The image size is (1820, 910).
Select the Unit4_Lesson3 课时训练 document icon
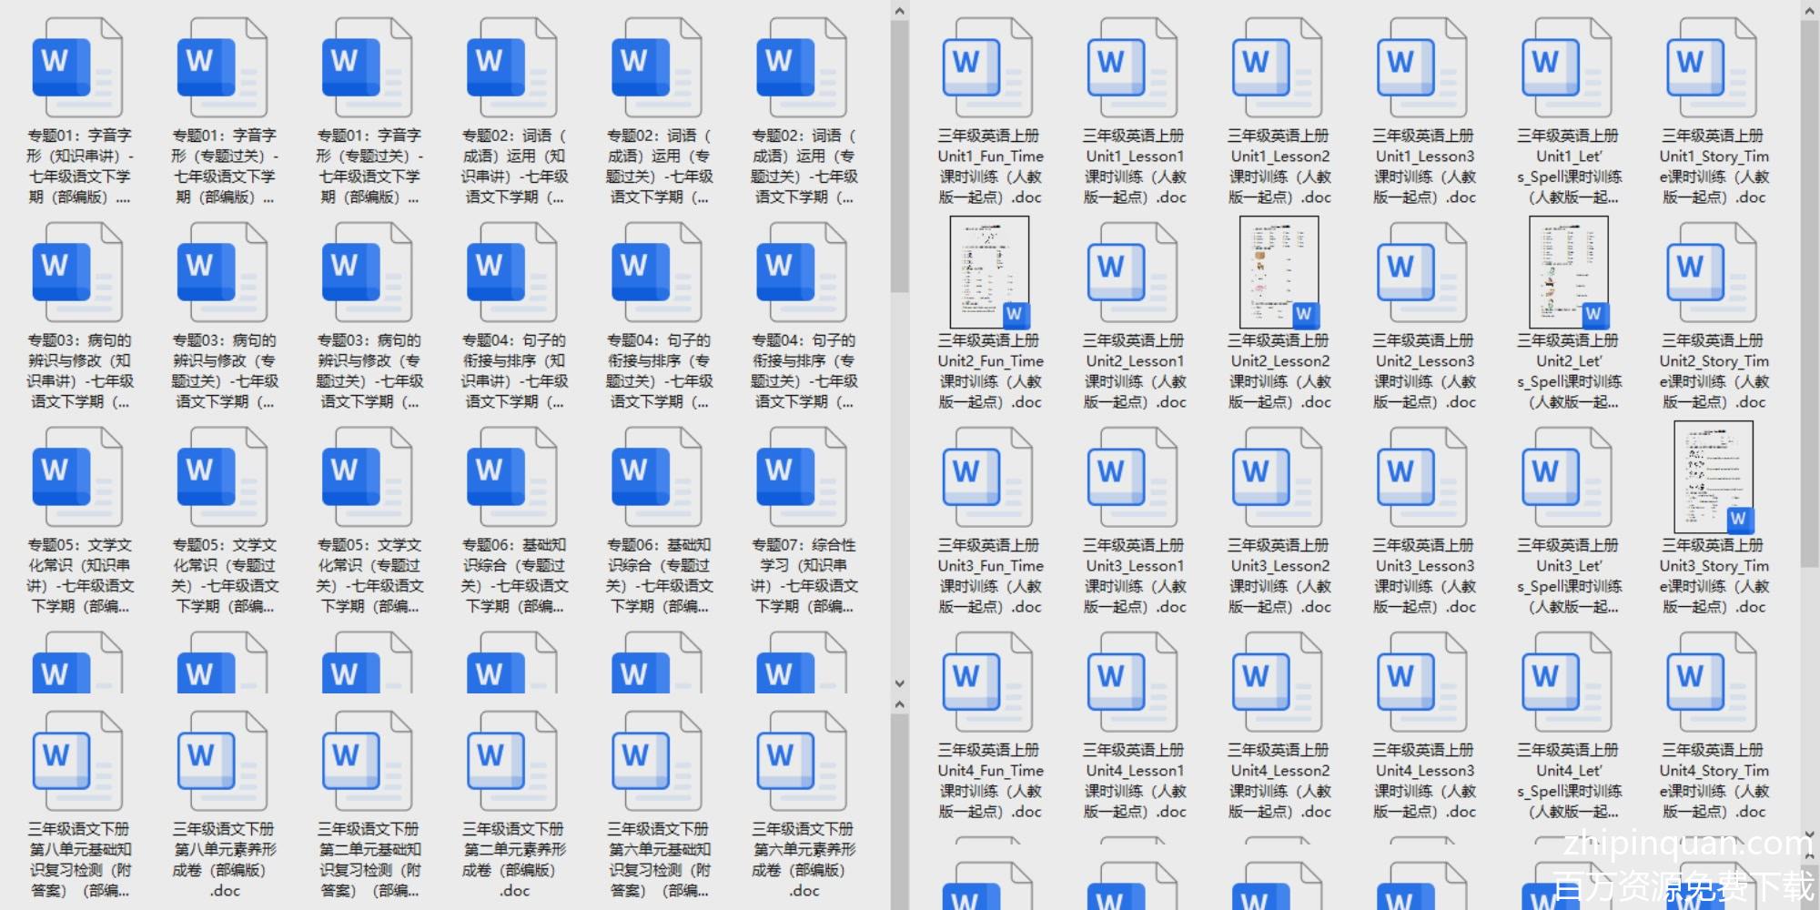(1421, 682)
